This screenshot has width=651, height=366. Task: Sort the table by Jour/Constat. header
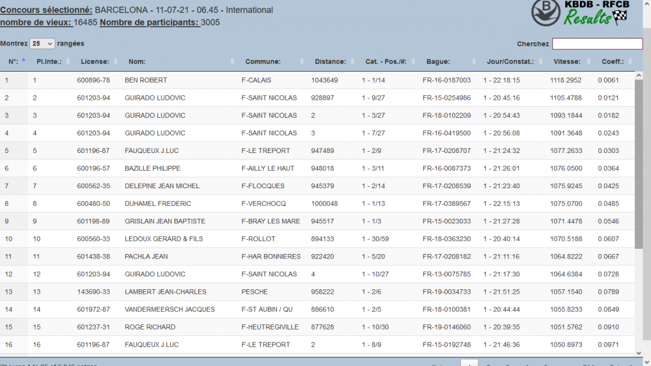click(510, 62)
